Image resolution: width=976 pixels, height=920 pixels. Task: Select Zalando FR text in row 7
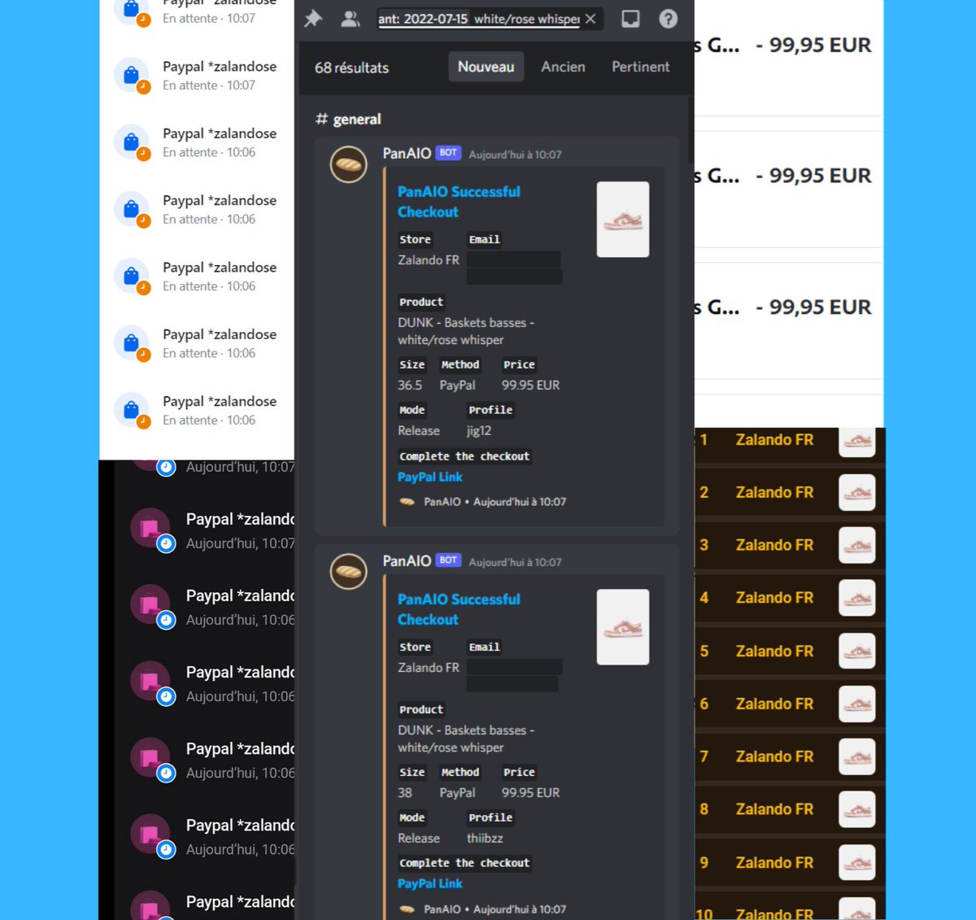point(774,756)
